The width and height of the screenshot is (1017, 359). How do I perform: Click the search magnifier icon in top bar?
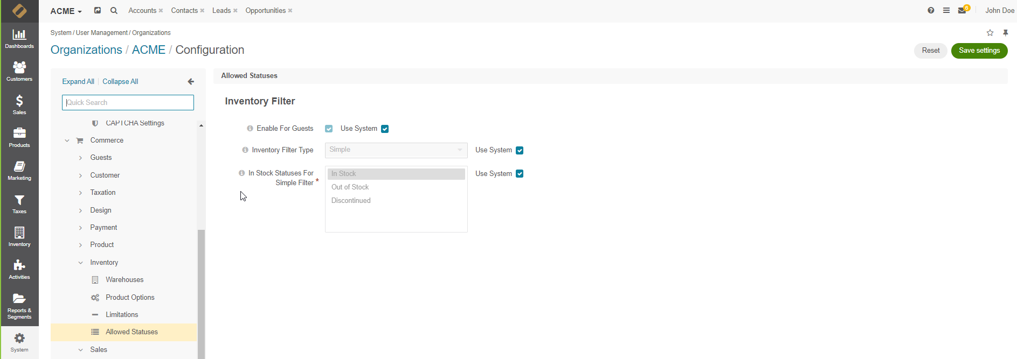click(114, 11)
